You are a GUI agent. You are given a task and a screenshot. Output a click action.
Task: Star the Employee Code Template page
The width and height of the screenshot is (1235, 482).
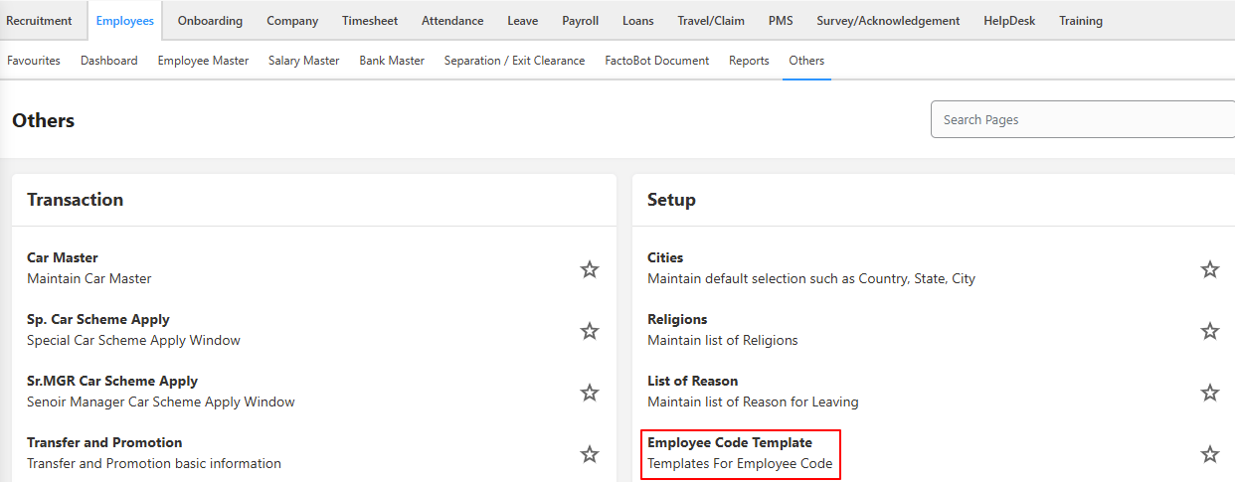(x=1209, y=454)
